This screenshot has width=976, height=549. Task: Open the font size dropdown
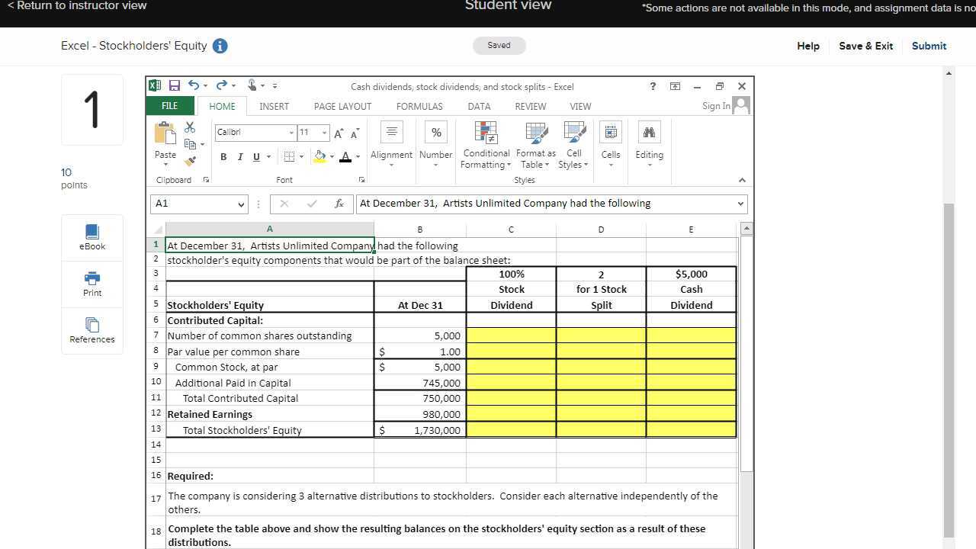[x=324, y=133]
